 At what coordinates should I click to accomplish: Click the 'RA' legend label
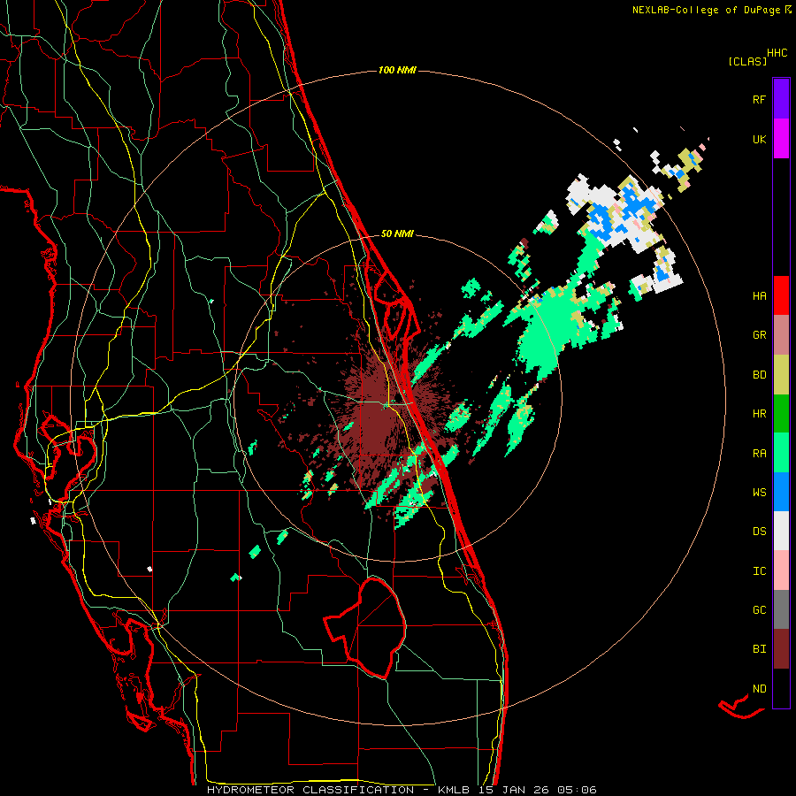pyautogui.click(x=759, y=454)
